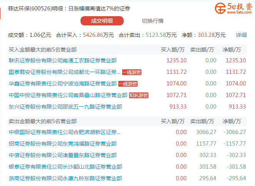Click buy amount 1072.71 in 中国中投 row
Viewport: 255px width, 186px height.
tap(176, 95)
